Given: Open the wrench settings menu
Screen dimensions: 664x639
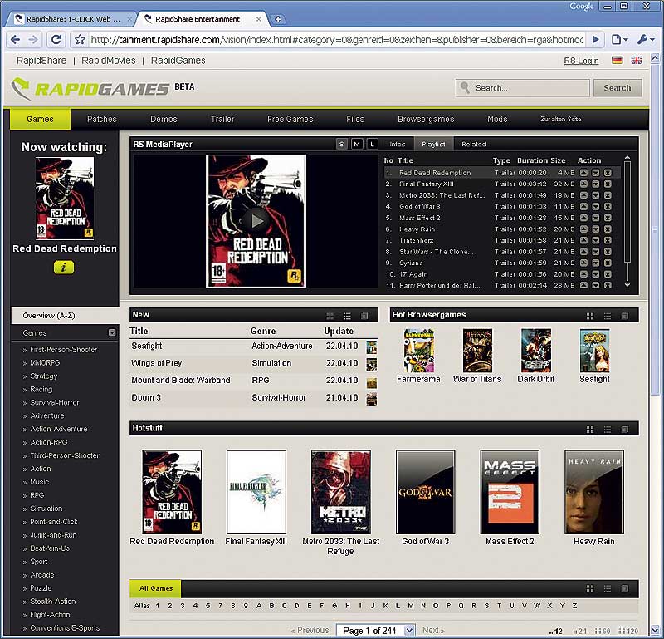Looking at the screenshot, I should pyautogui.click(x=646, y=39).
